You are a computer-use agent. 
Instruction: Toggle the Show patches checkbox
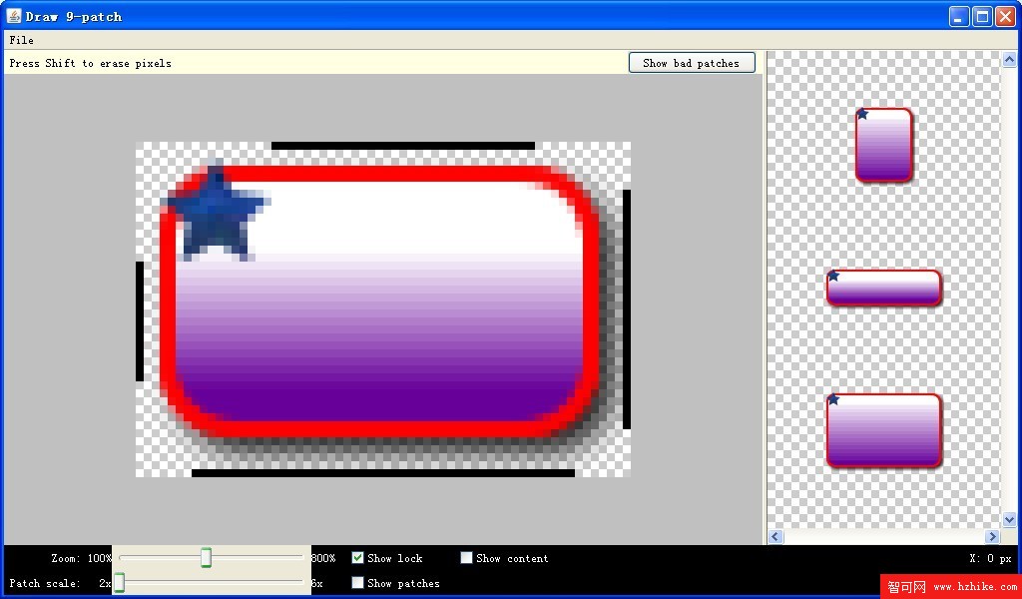357,583
